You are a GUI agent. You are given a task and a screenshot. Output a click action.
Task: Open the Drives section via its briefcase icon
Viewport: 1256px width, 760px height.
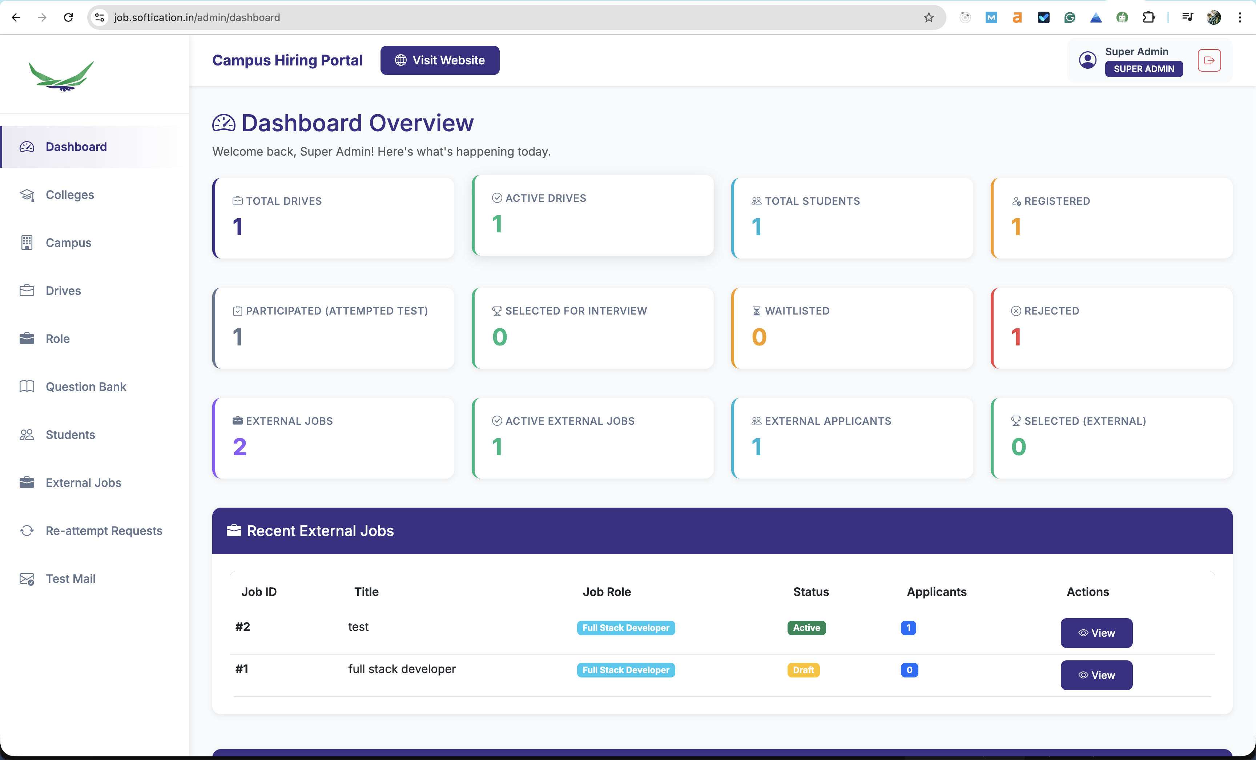(27, 290)
